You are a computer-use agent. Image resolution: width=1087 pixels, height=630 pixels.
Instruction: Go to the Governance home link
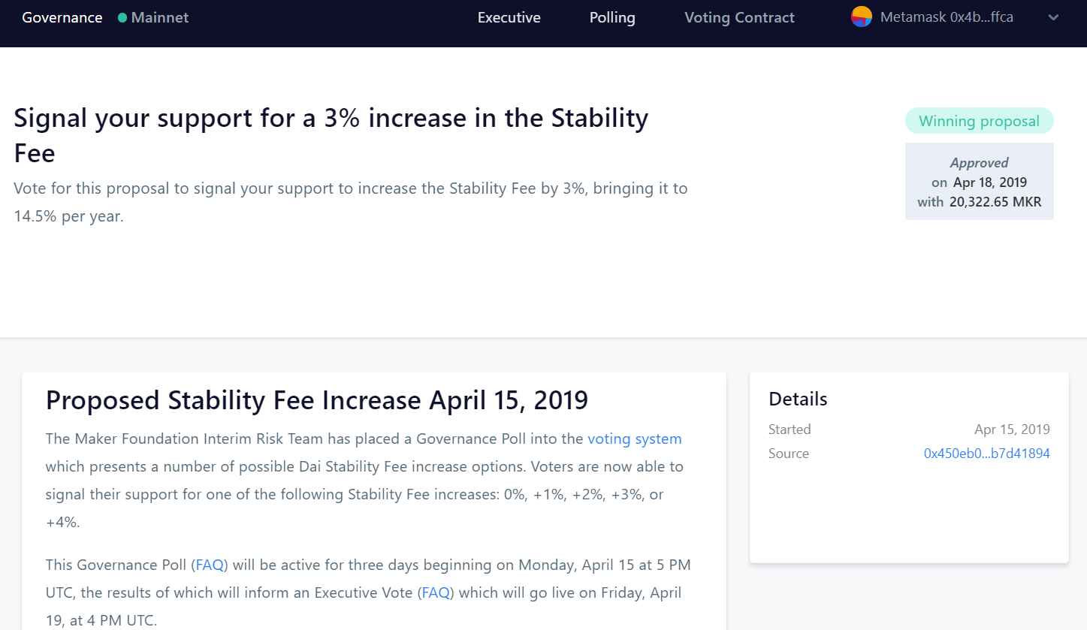(62, 17)
